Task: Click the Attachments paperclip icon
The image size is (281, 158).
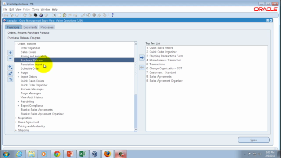Action: pyautogui.click(x=99, y=15)
